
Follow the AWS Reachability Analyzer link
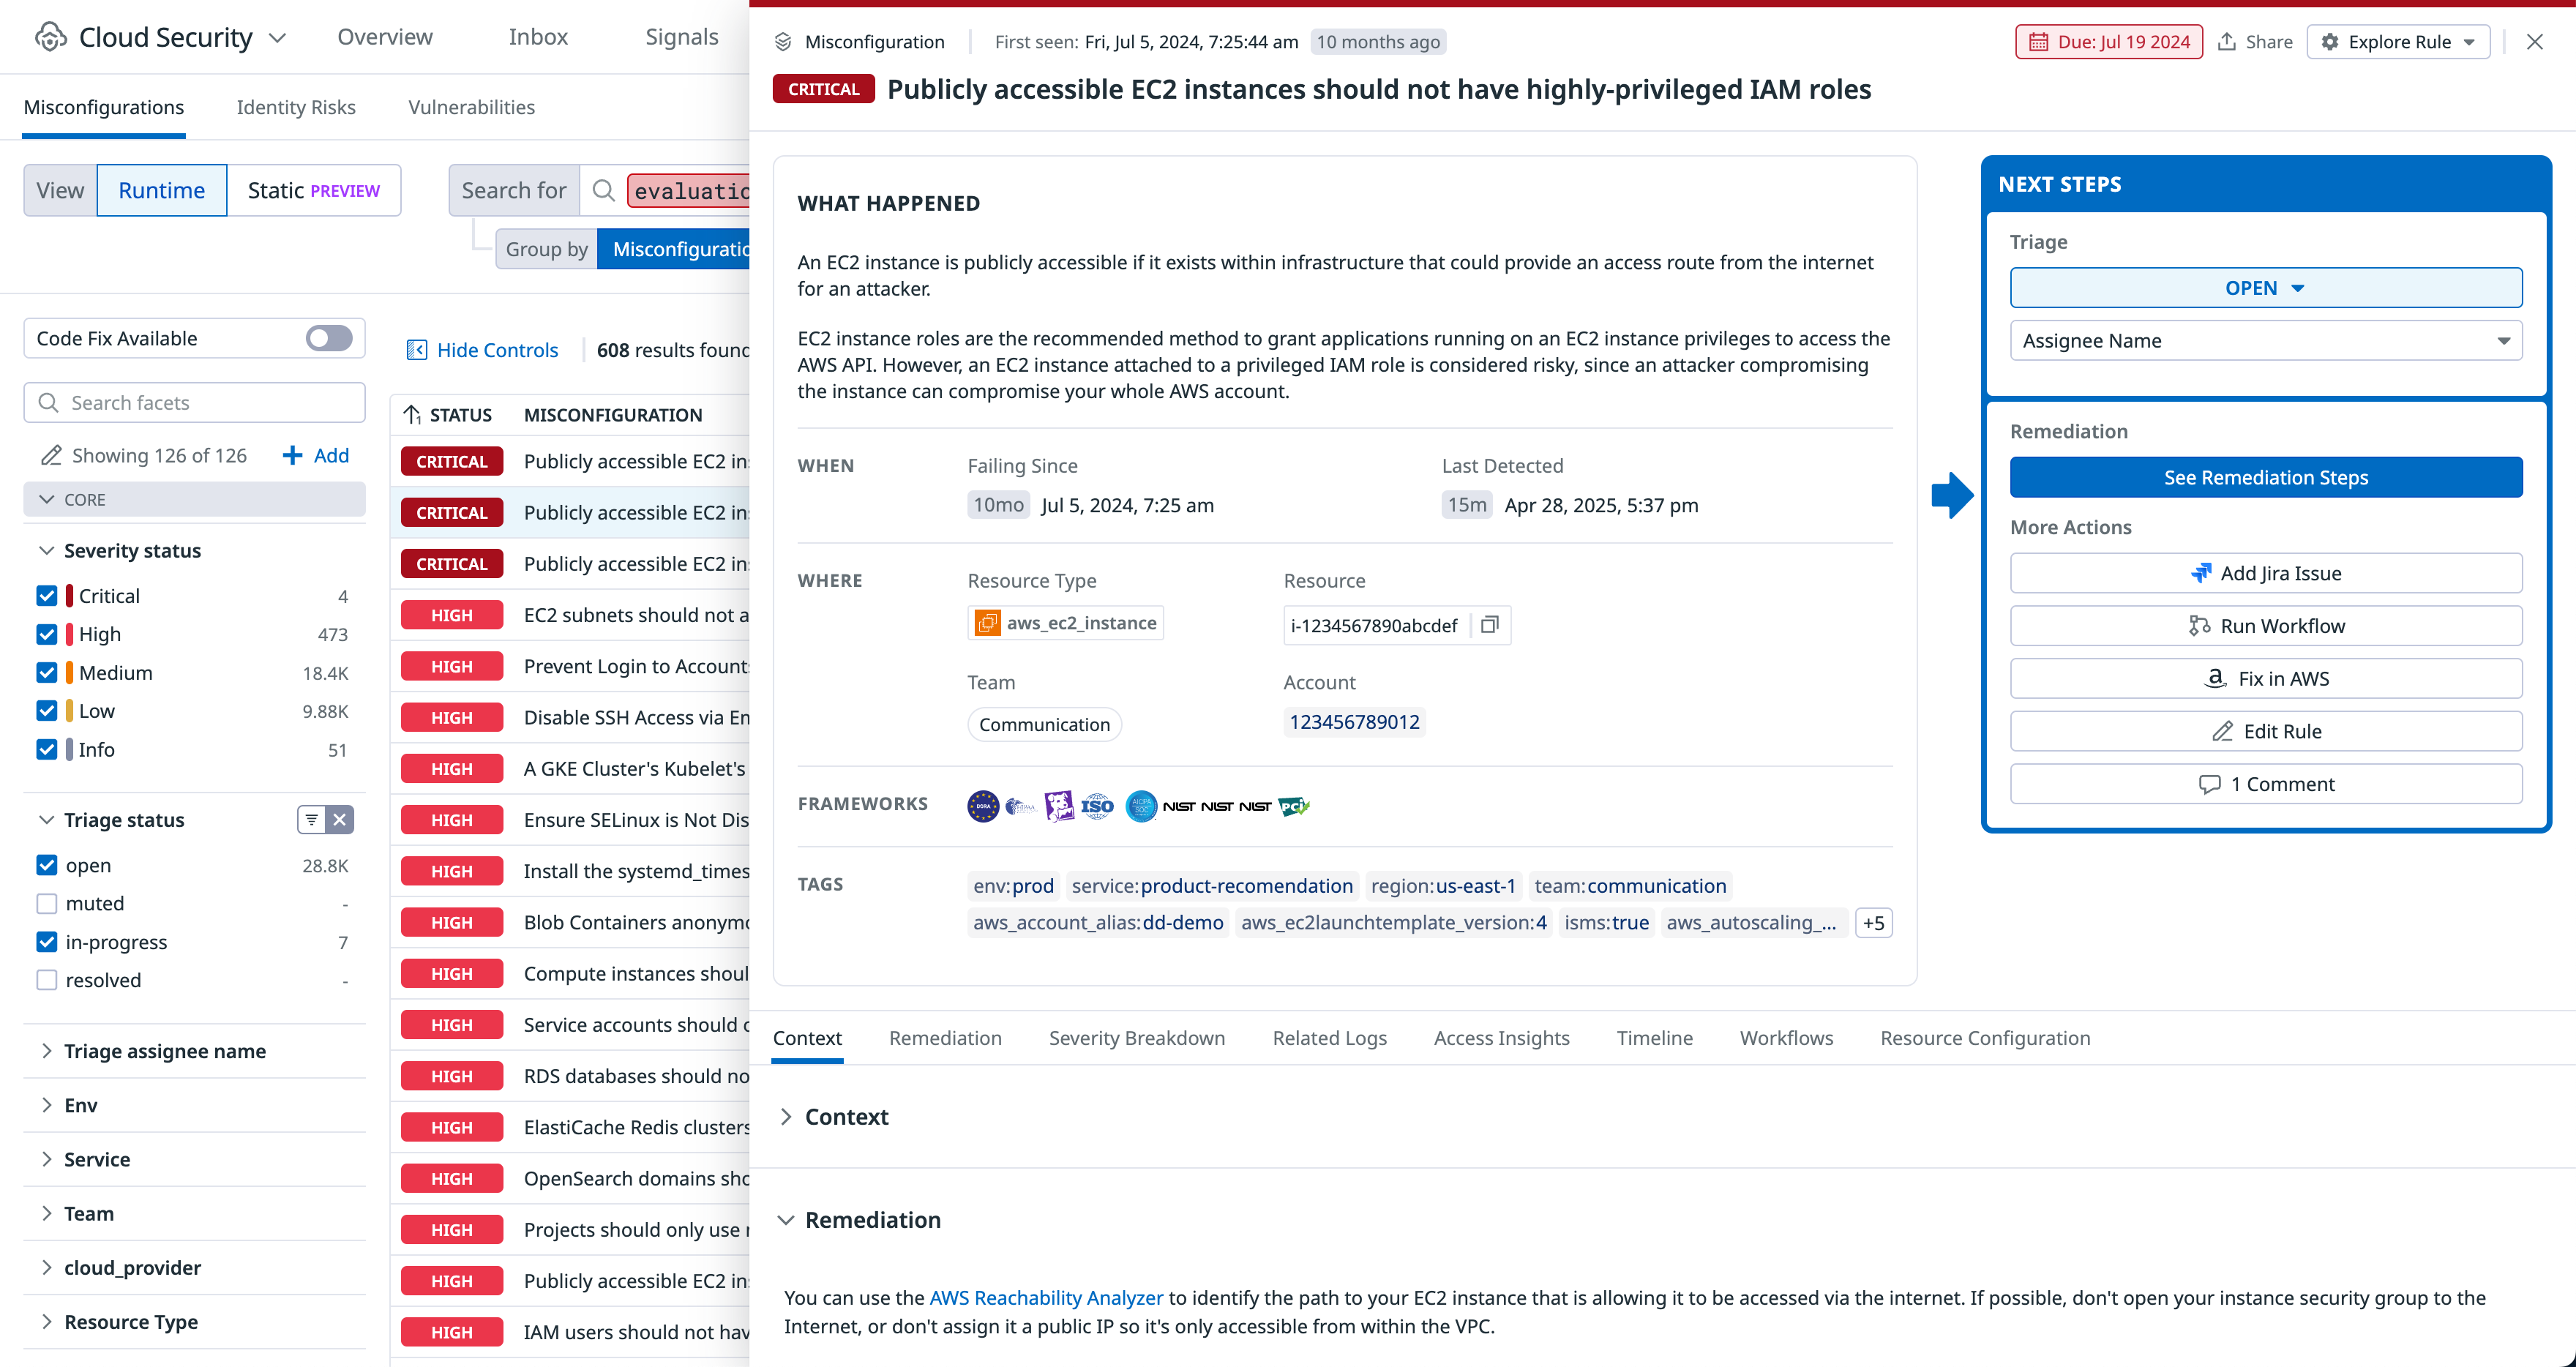pos(1045,1297)
